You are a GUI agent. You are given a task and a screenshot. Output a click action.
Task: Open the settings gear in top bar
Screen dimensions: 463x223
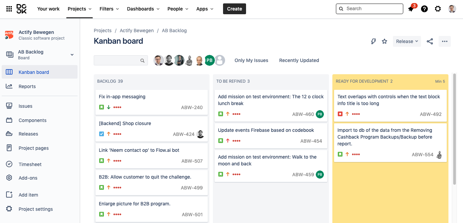[x=438, y=9]
